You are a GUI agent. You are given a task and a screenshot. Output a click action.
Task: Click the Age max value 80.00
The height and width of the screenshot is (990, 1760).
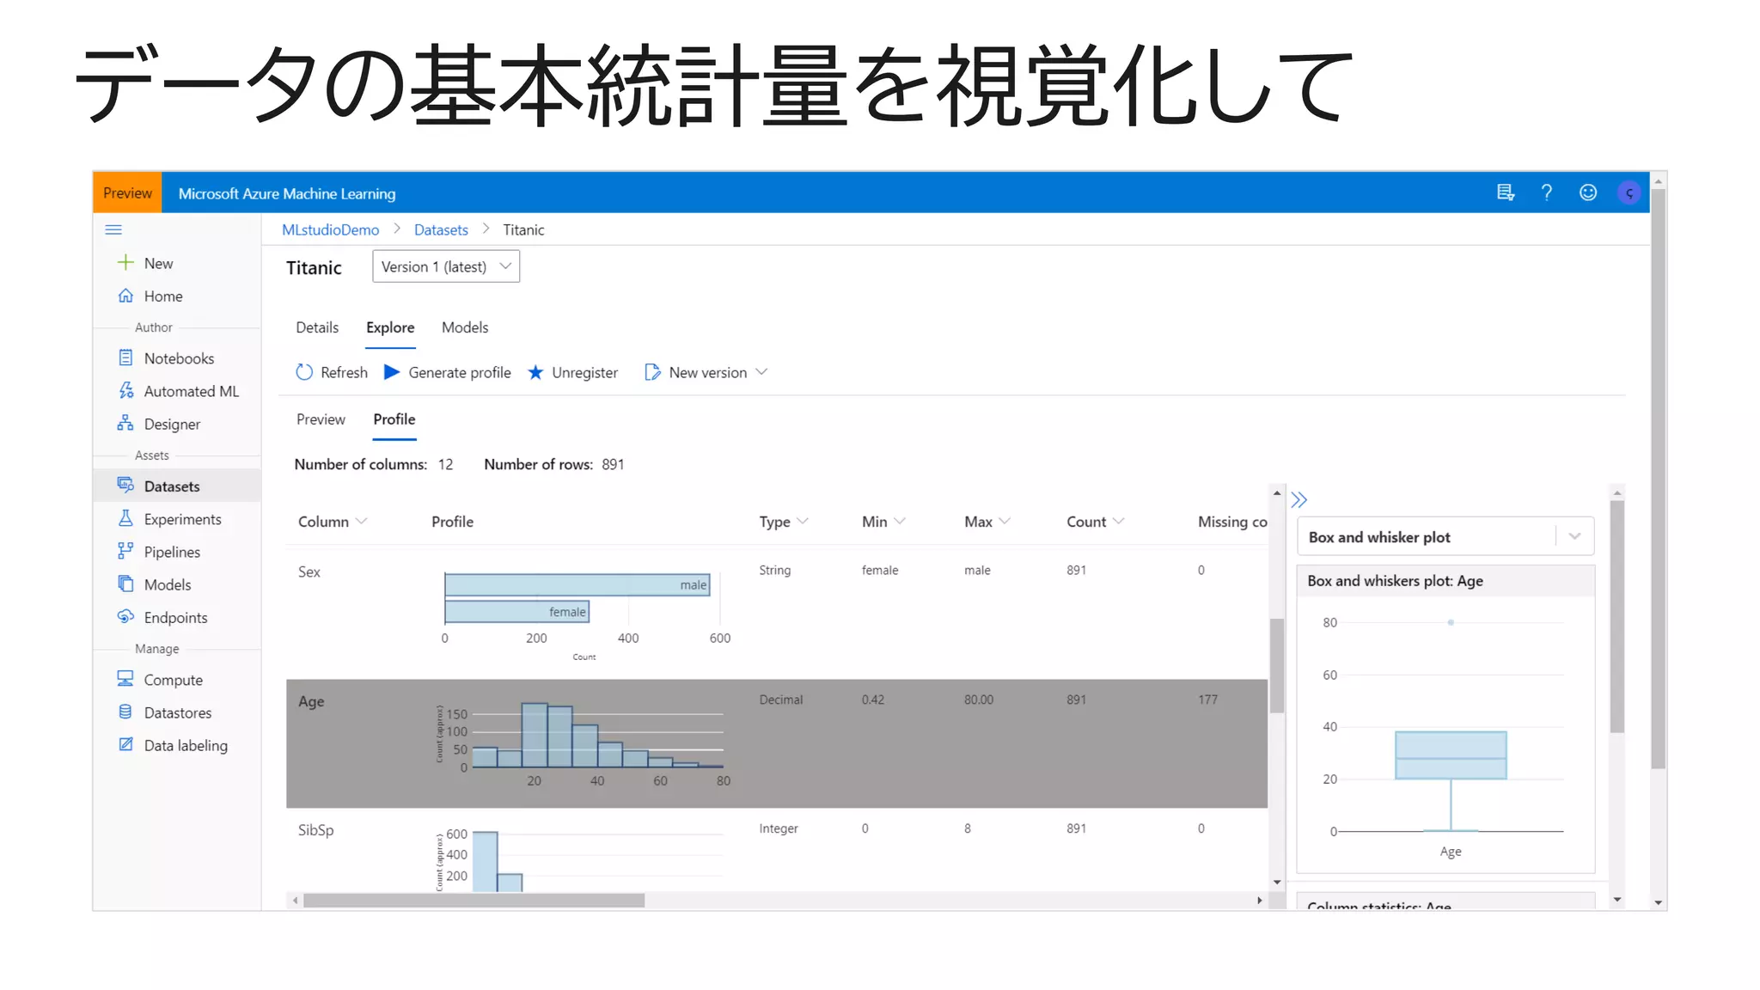(979, 700)
